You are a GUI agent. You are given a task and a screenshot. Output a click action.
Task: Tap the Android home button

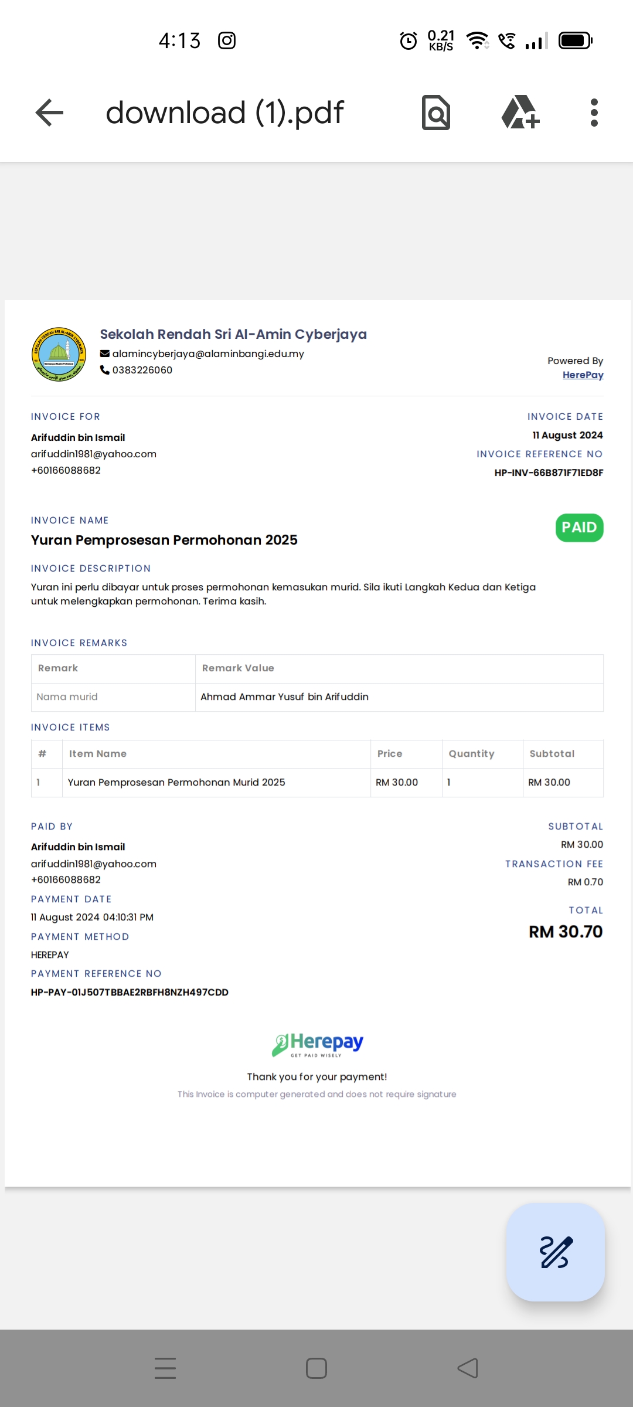[x=316, y=1368]
